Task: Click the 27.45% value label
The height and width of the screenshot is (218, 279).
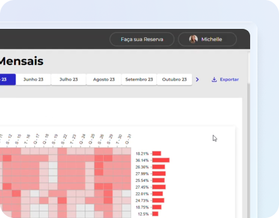Action: click(142, 187)
